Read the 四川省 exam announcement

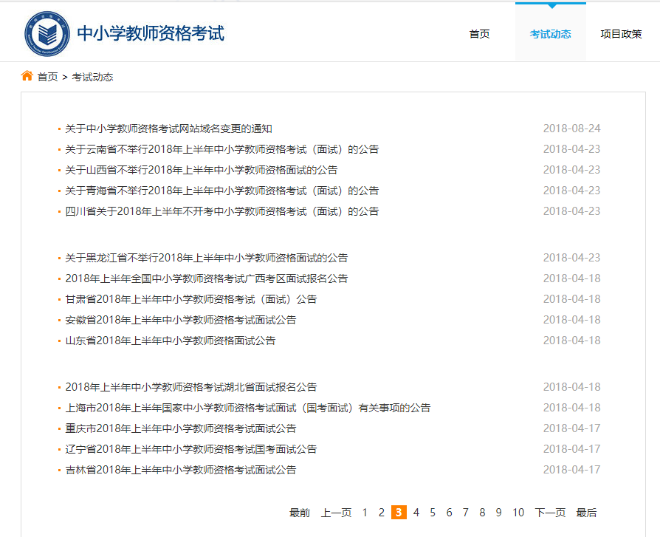[219, 211]
